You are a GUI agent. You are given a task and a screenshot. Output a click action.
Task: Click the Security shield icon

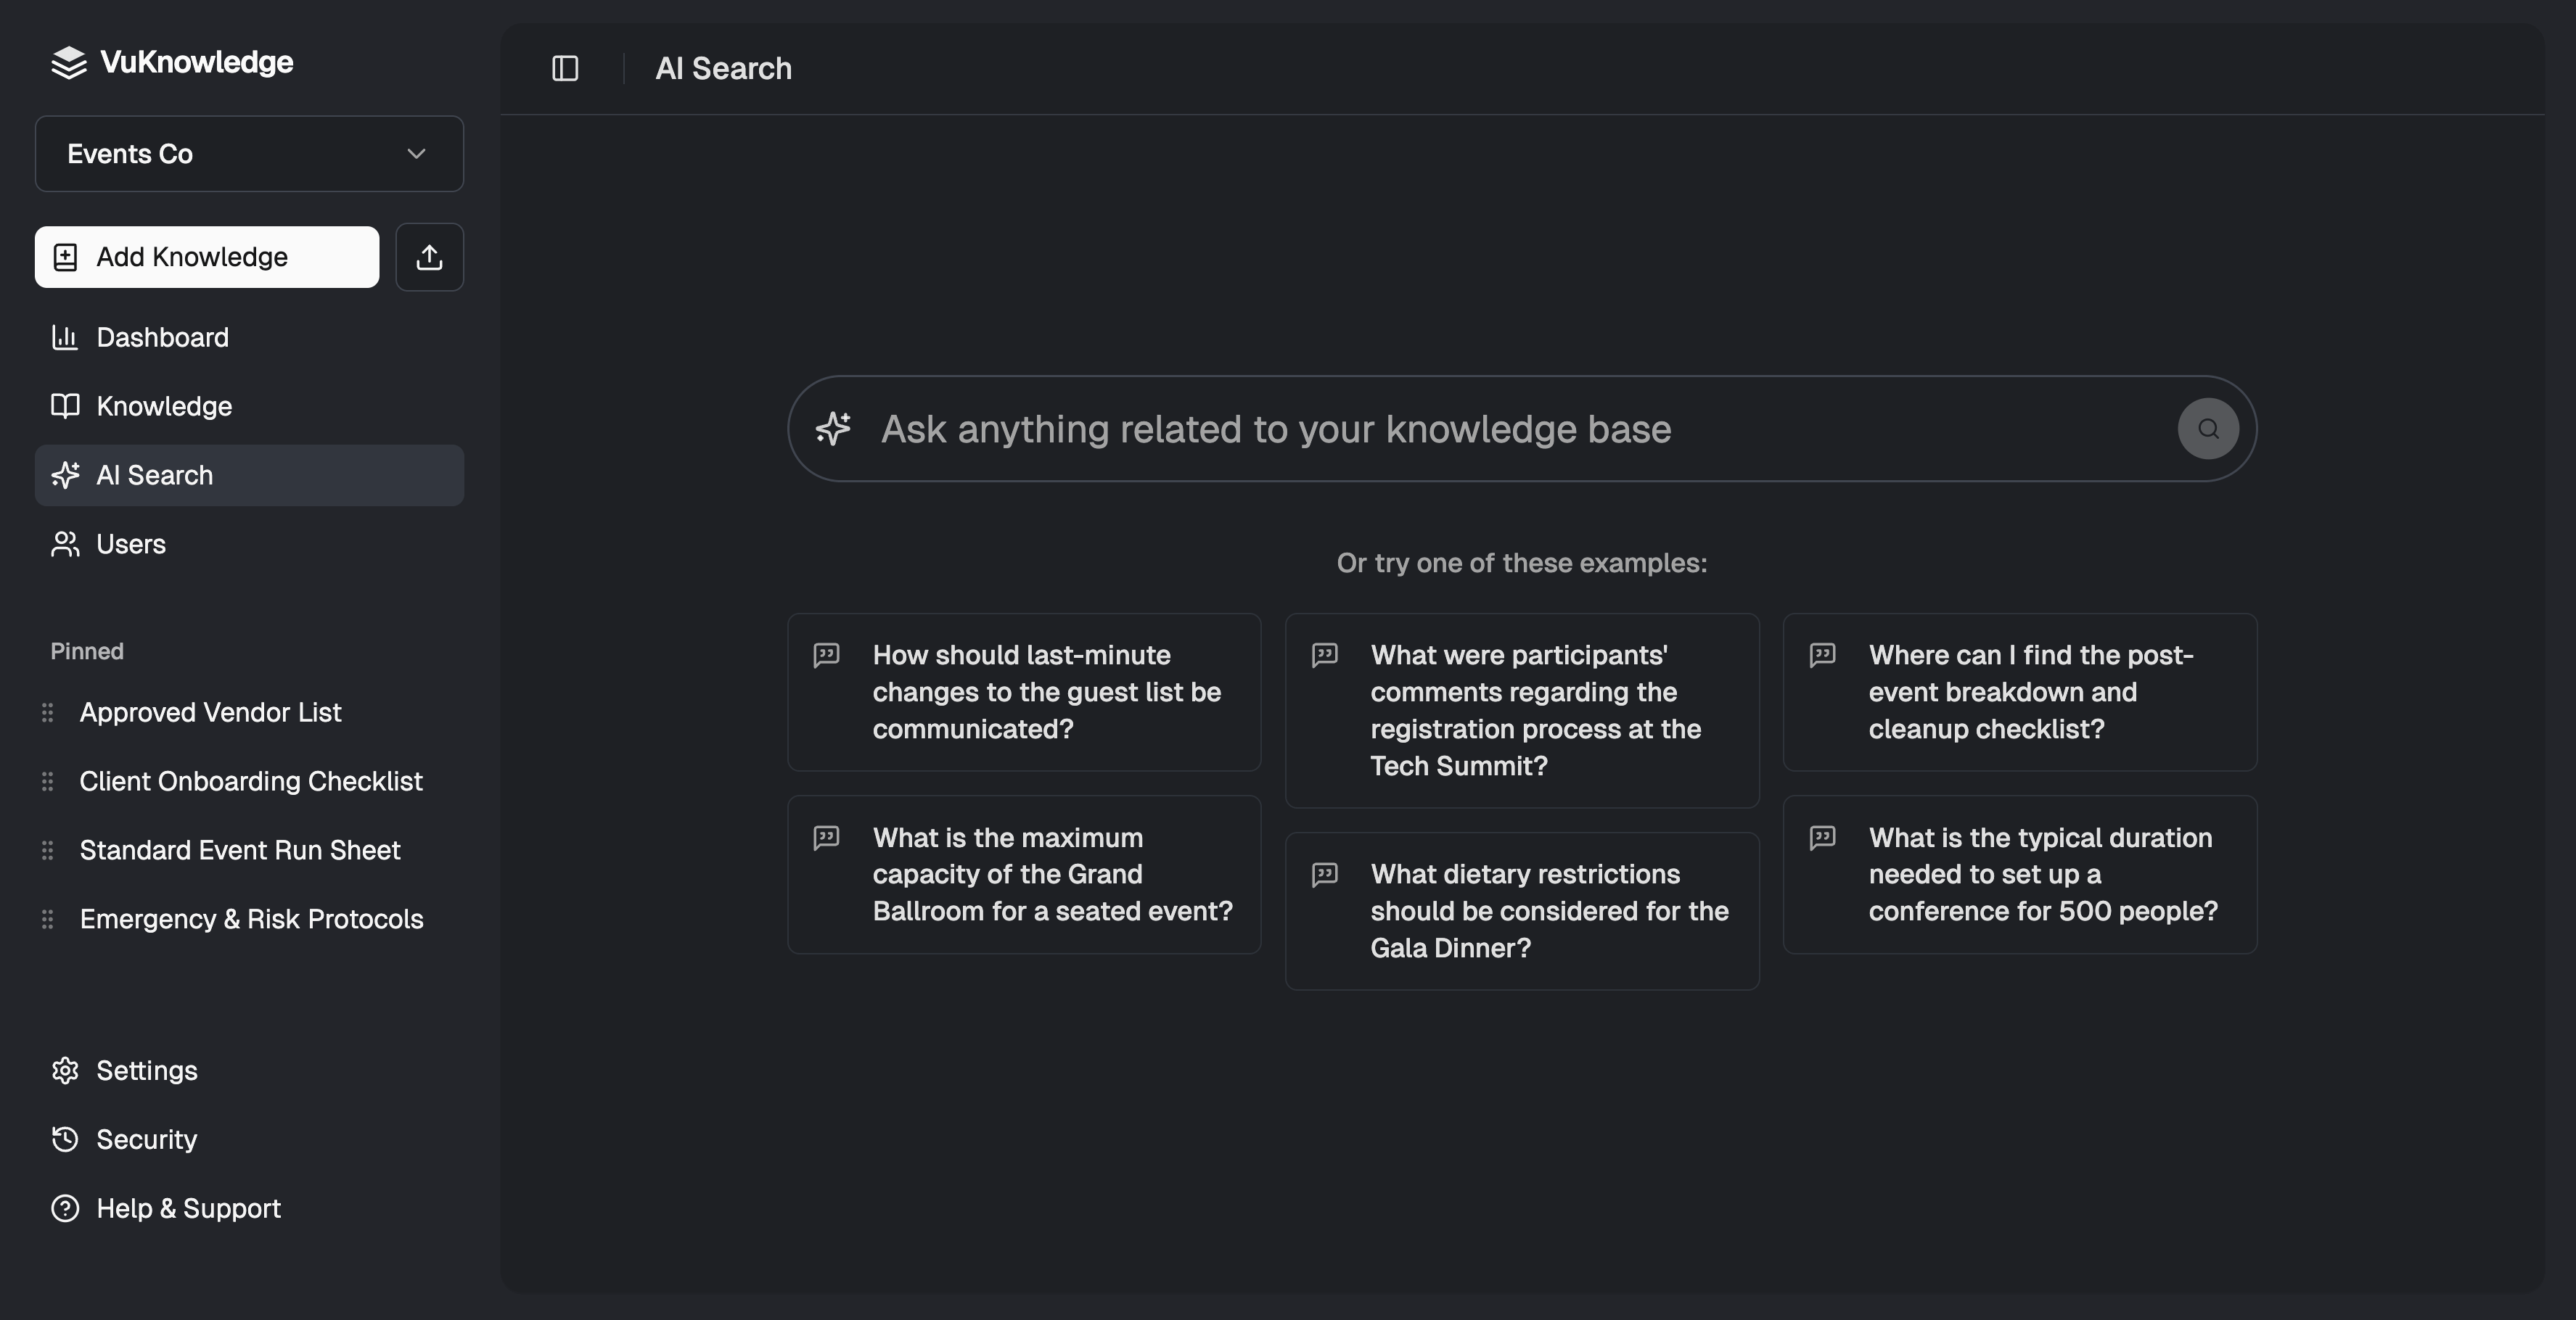point(65,1138)
